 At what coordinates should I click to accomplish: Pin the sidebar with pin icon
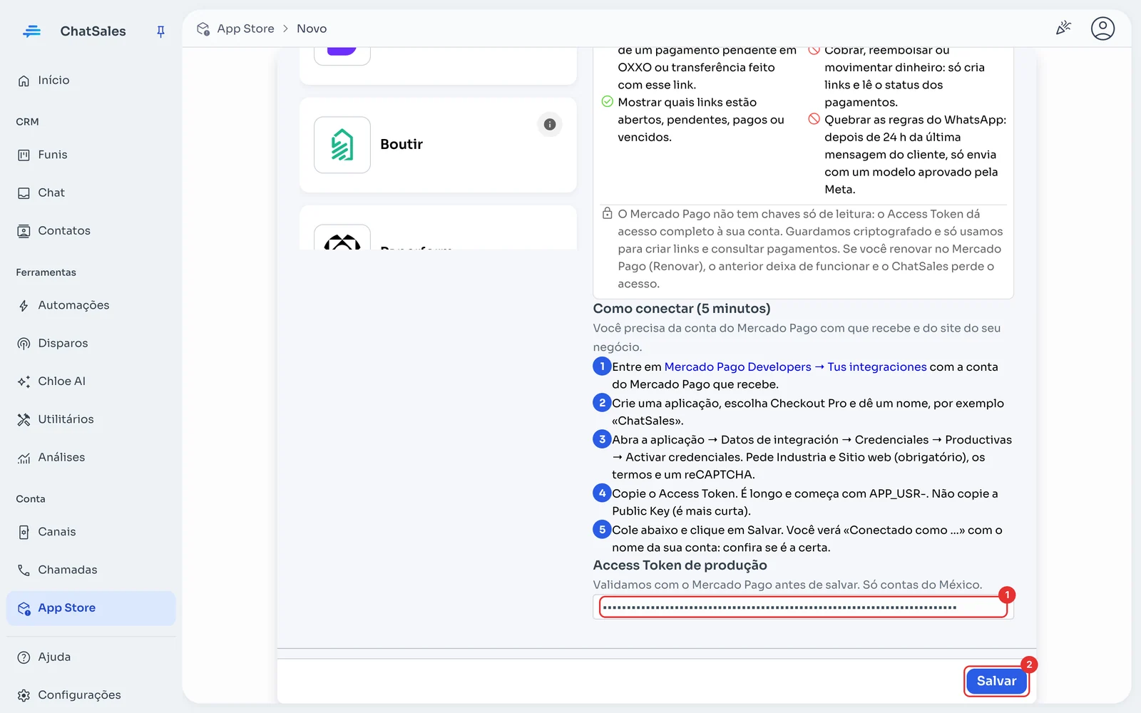point(160,31)
